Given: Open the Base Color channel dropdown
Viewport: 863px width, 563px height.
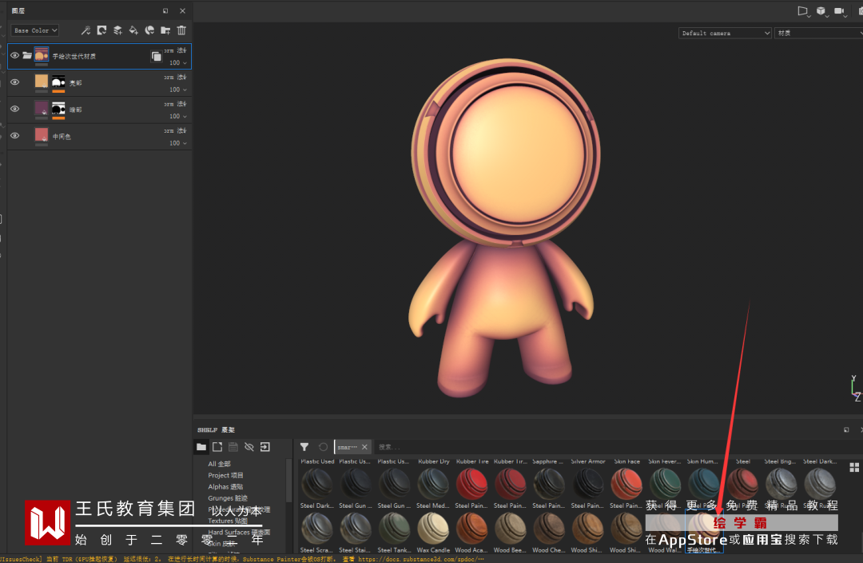Looking at the screenshot, I should coord(35,30).
